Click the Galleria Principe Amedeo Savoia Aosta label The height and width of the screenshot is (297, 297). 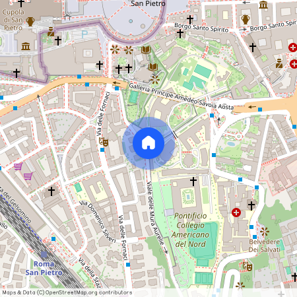point(181,96)
